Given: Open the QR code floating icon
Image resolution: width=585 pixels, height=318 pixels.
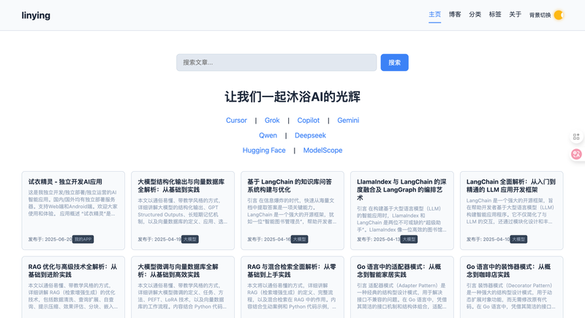Looking at the screenshot, I should coord(576,137).
